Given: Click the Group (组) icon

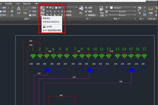Looking at the screenshot, I should point(140,10).
